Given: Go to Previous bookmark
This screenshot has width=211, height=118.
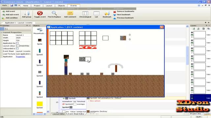Looking at the screenshot, I should (x=125, y=18).
